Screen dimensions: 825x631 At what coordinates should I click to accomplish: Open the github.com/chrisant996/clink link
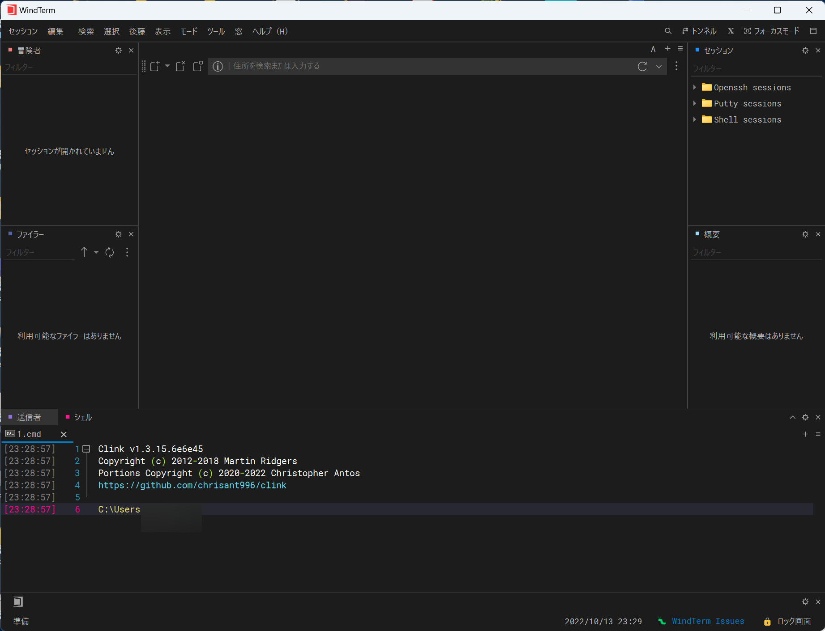[x=192, y=485]
